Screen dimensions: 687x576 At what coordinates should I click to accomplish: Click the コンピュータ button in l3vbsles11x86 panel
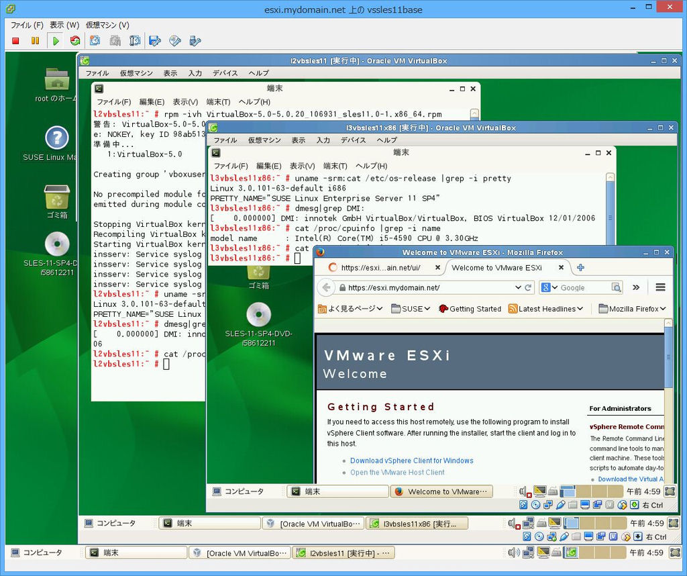(238, 492)
